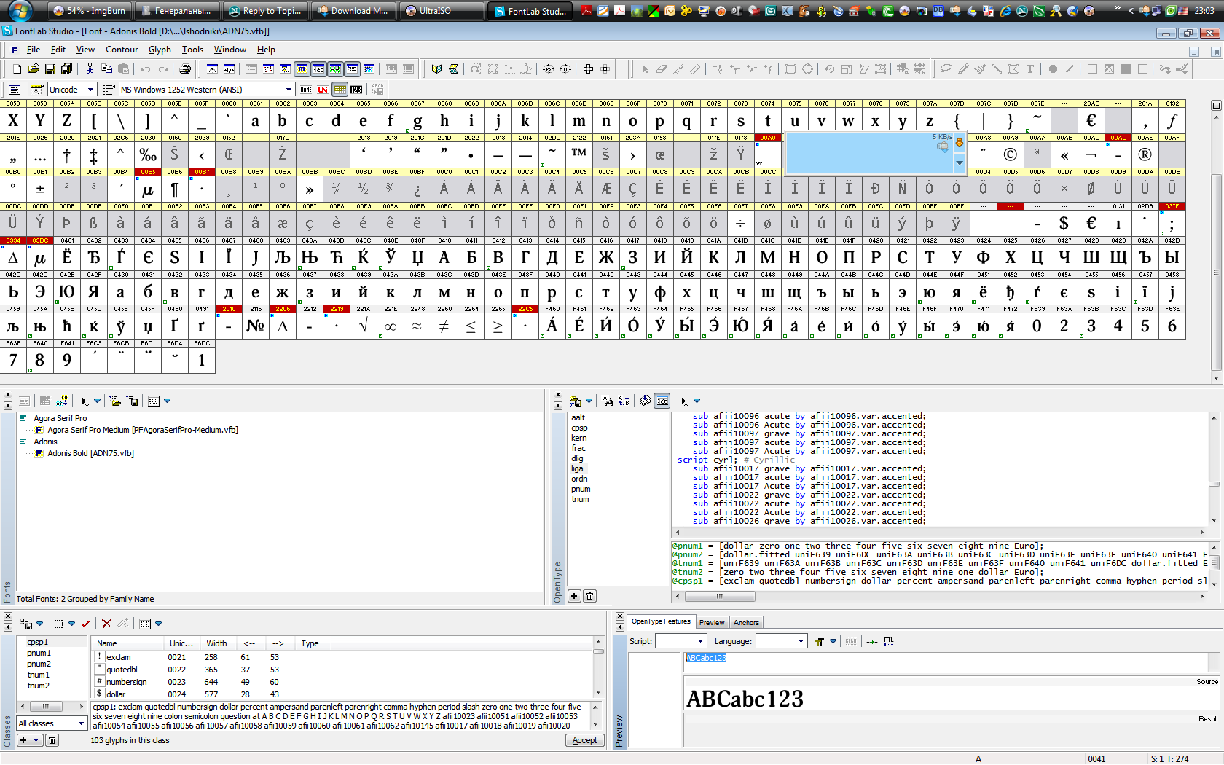
Task: Select the Rotate transform tool
Action: [x=830, y=69]
